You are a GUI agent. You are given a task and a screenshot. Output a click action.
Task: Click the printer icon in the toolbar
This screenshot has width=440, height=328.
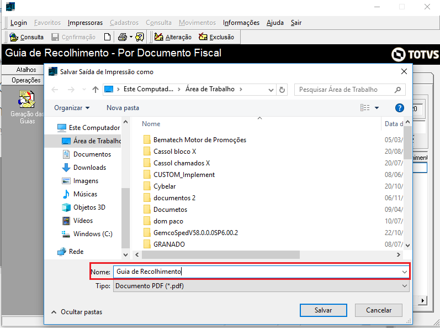tap(123, 37)
